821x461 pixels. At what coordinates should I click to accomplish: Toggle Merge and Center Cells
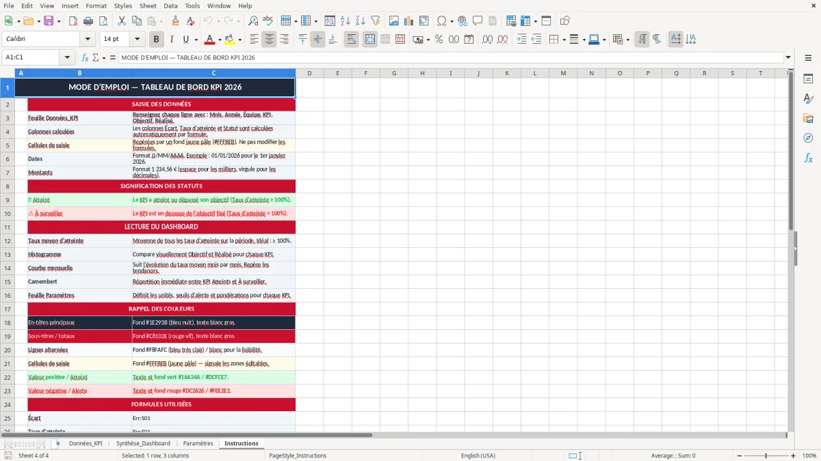[x=369, y=40]
